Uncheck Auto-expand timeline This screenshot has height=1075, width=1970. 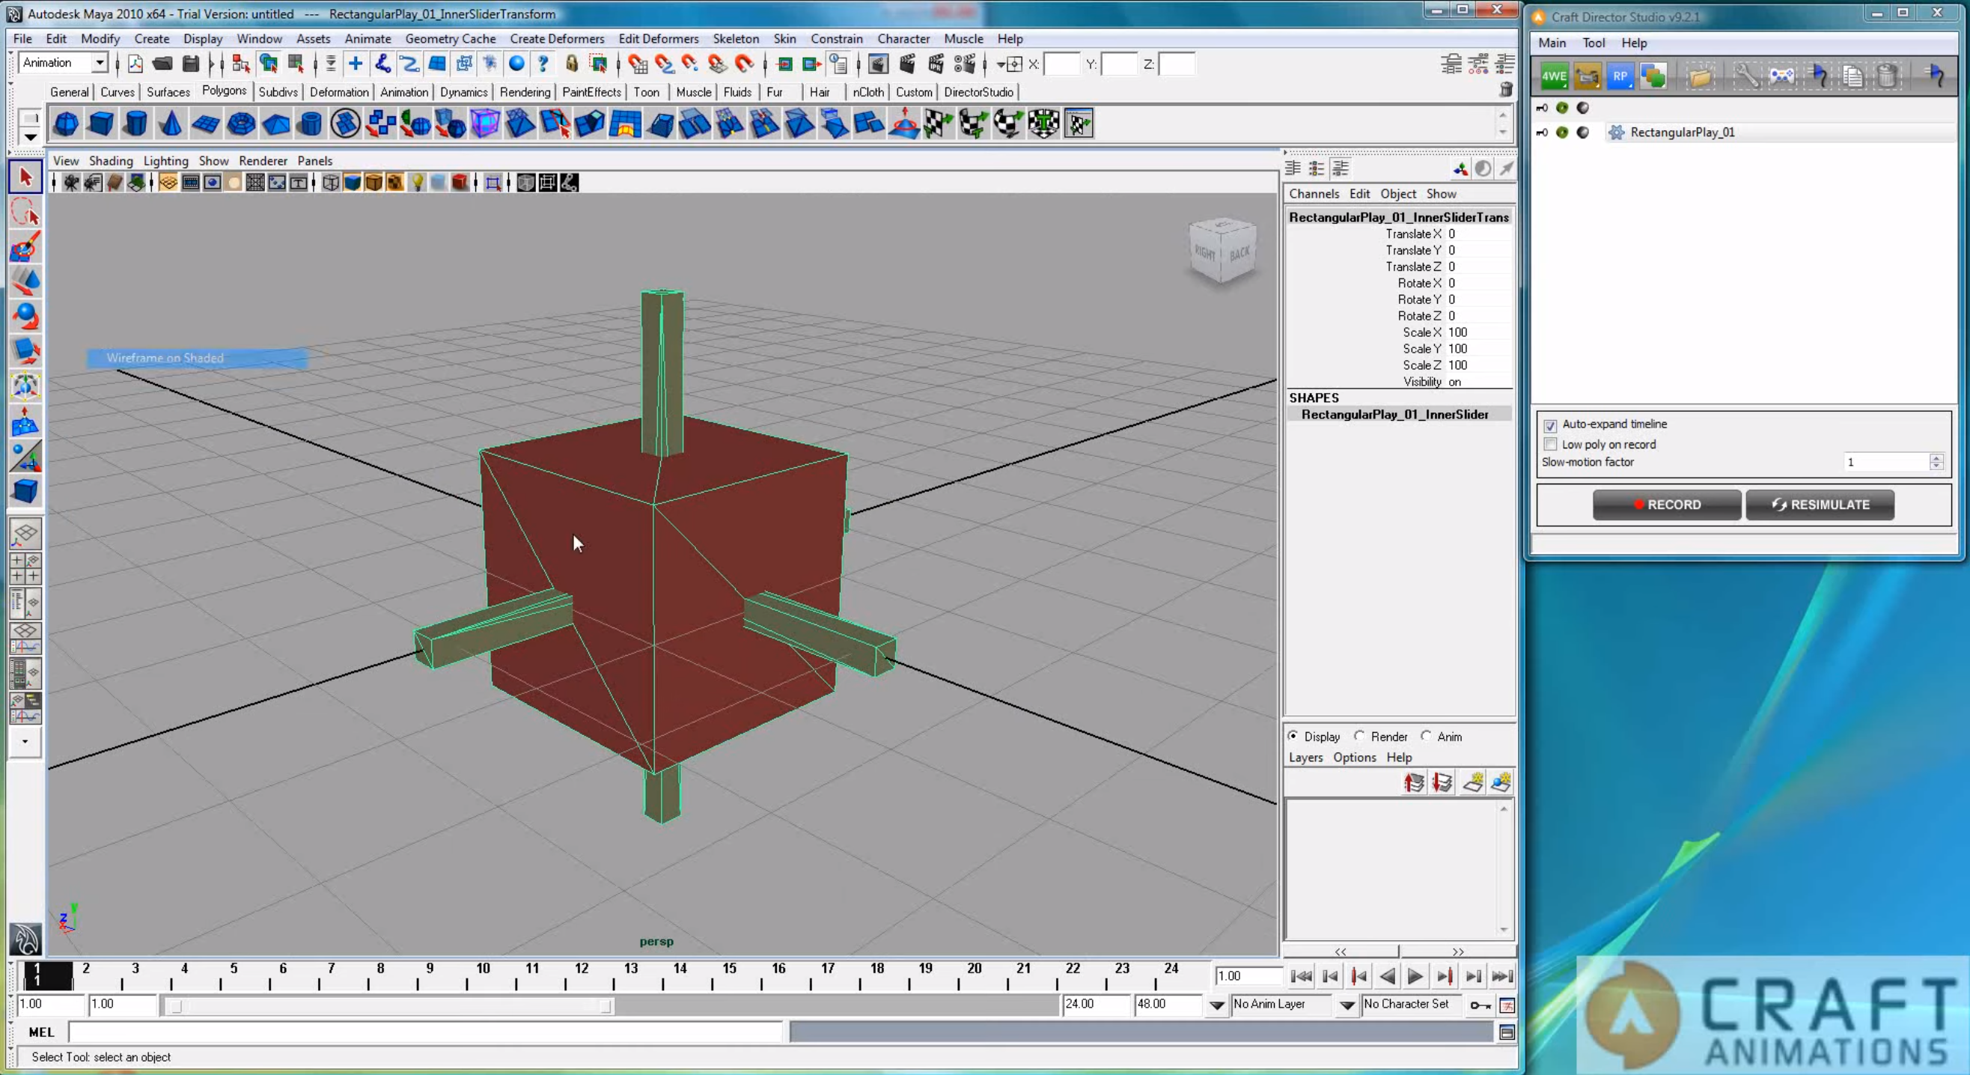tap(1550, 425)
